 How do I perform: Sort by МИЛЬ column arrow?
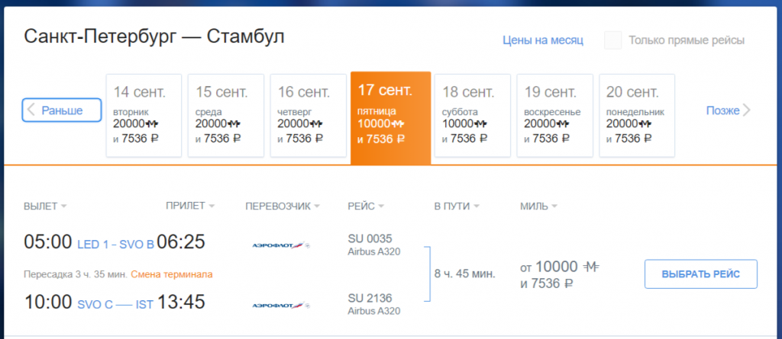(x=554, y=206)
